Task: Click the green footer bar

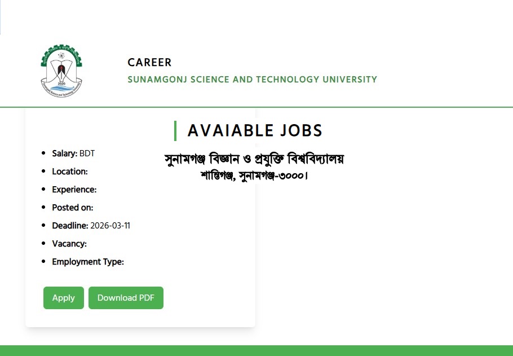Action: pos(256,350)
